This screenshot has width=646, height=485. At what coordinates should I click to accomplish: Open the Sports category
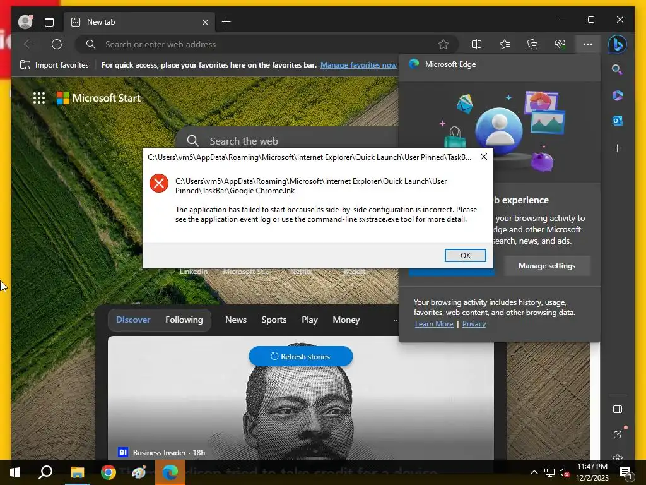274,320
